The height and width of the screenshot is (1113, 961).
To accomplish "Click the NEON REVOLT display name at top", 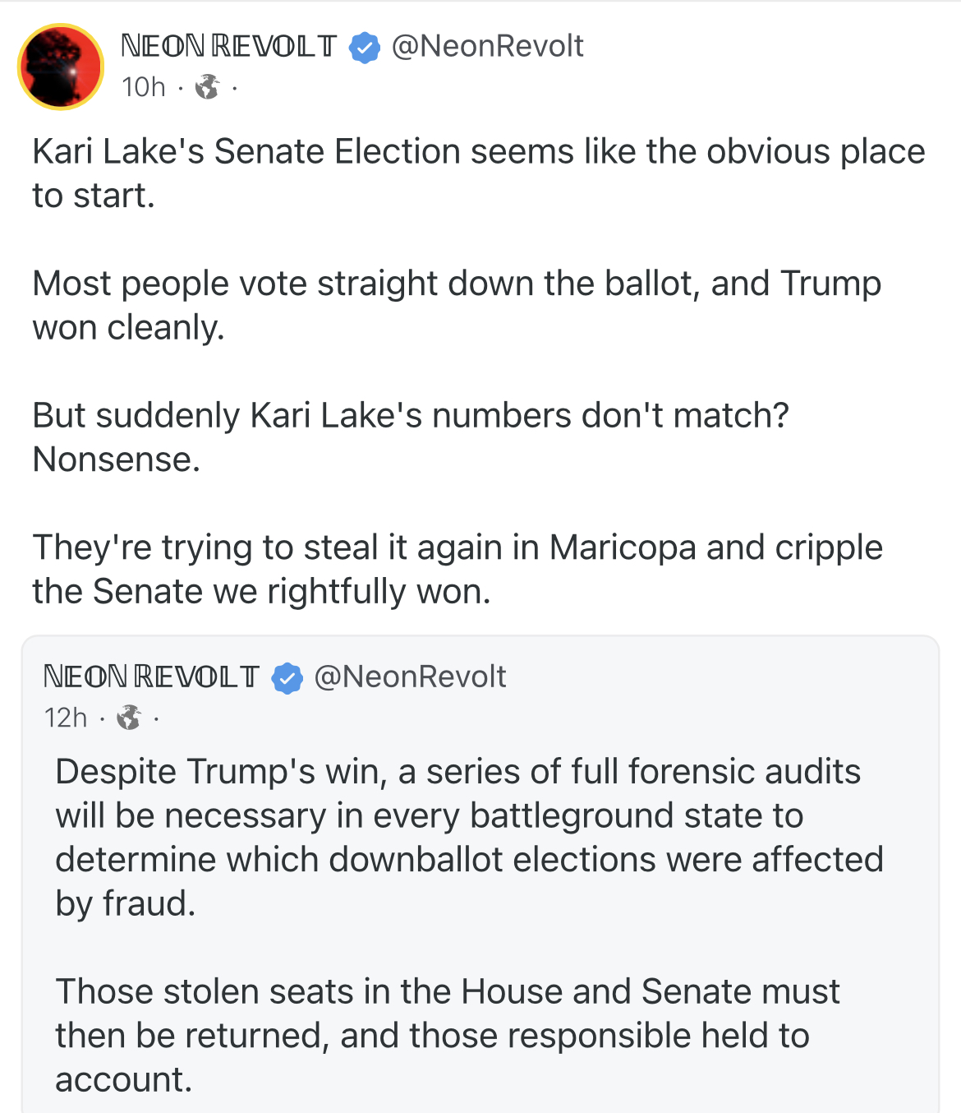I will (x=229, y=46).
